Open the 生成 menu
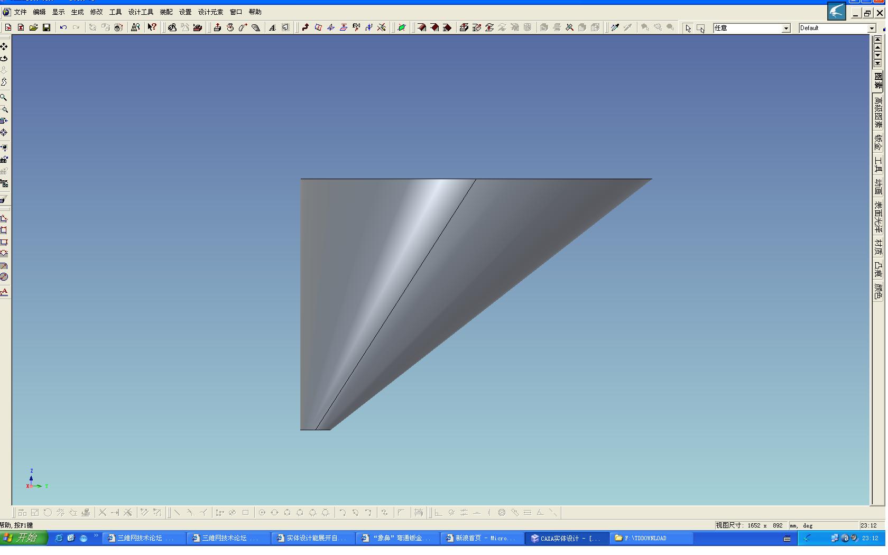The image size is (888, 555). pyautogui.click(x=77, y=12)
